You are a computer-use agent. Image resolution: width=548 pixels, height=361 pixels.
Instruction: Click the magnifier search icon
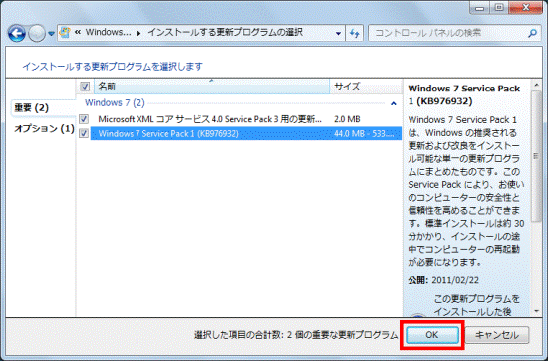[x=532, y=34]
